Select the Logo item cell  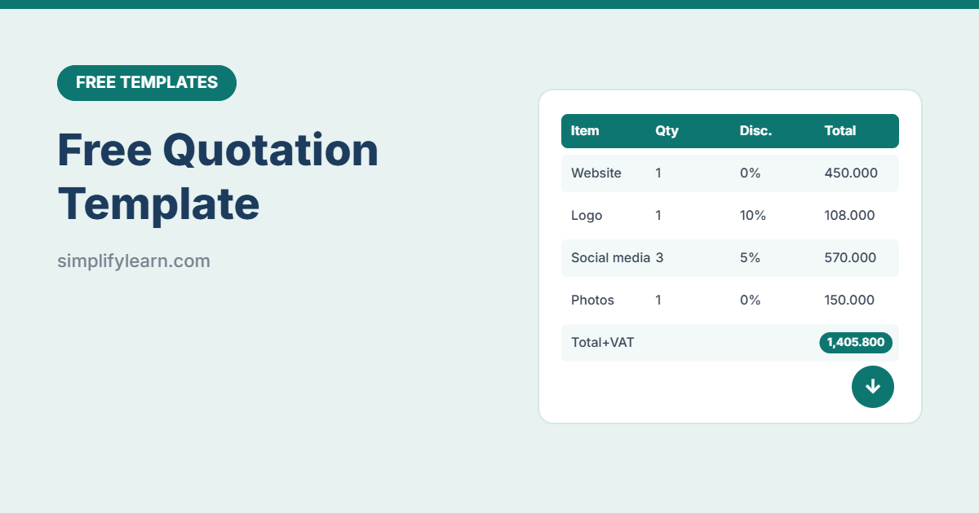[587, 216]
